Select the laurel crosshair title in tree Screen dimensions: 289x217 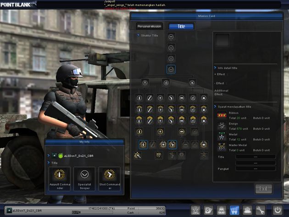tap(163, 144)
